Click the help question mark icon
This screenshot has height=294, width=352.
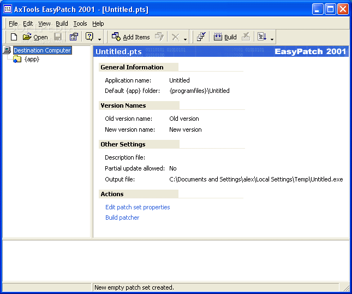click(90, 37)
